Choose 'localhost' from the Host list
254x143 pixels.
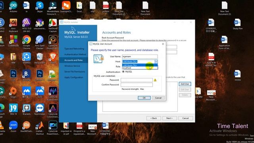click(140, 68)
